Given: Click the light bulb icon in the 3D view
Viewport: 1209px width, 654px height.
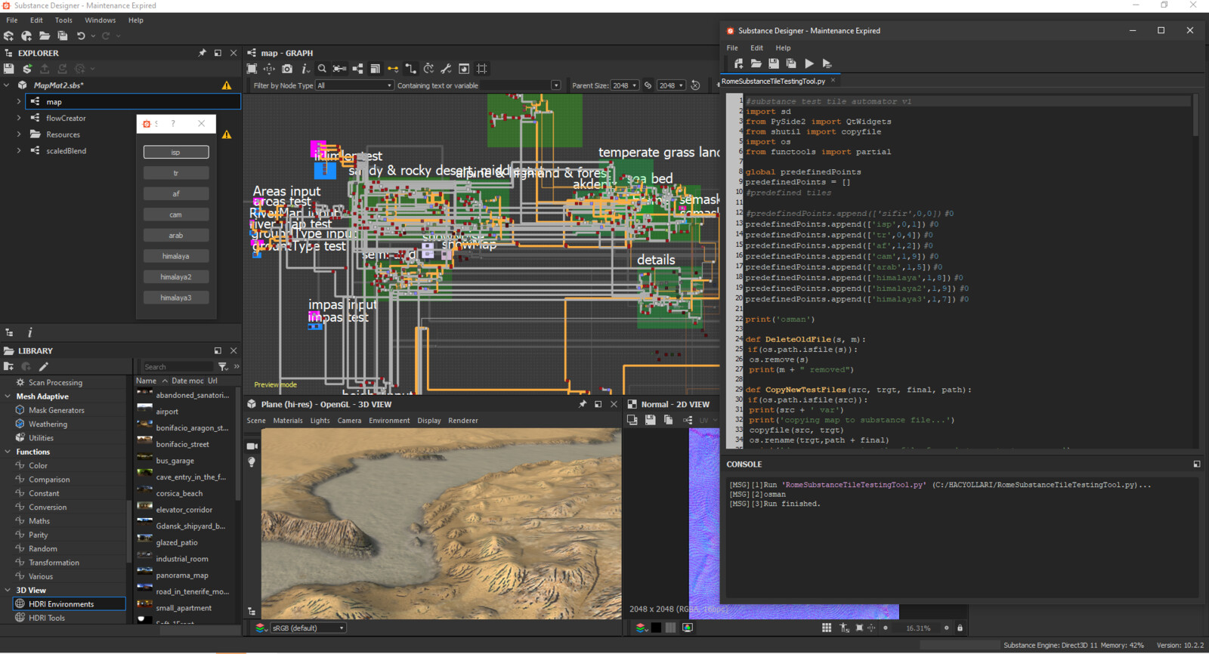Looking at the screenshot, I should (252, 461).
